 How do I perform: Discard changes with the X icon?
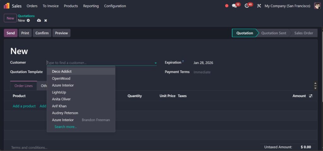(45, 20)
